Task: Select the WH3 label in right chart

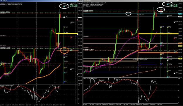Action: tap(169, 4)
